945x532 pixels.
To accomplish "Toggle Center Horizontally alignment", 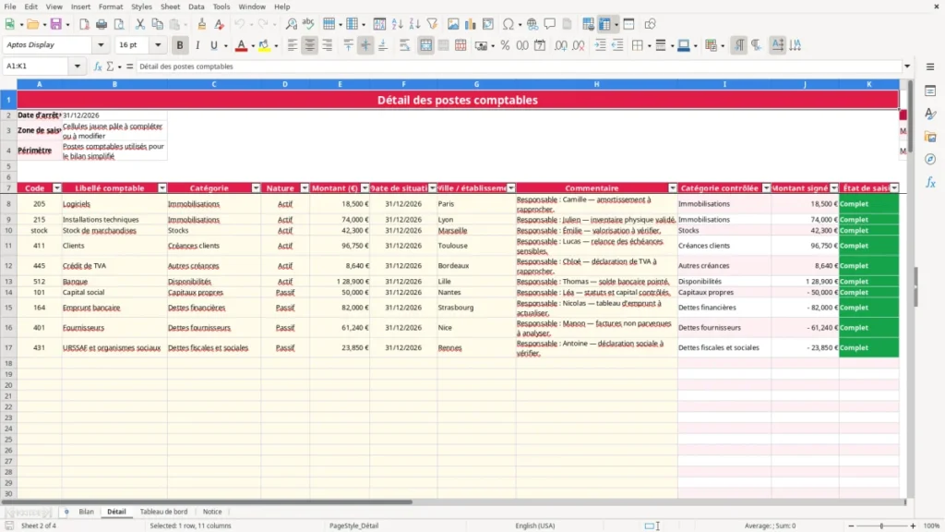I will pos(310,45).
